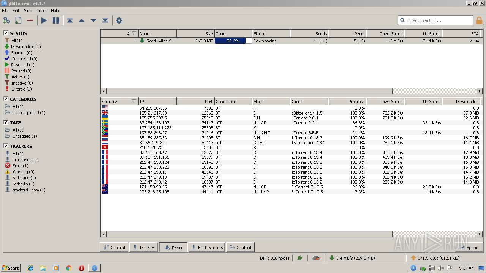
Task: Click the Speed graph button
Action: [x=469, y=247]
